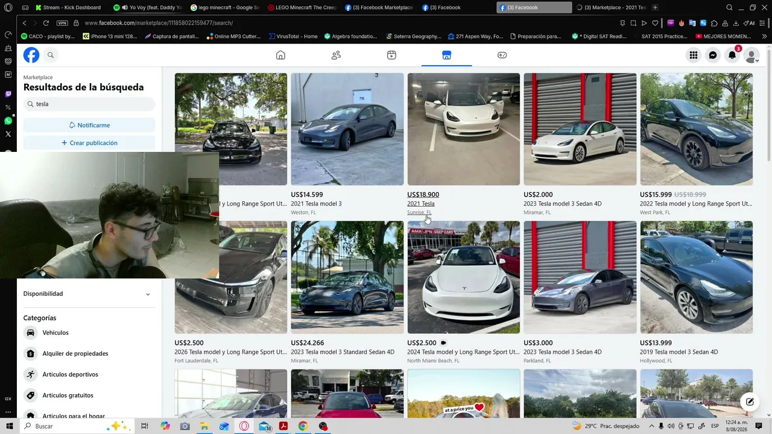Open Vehículos category icon

(31, 333)
